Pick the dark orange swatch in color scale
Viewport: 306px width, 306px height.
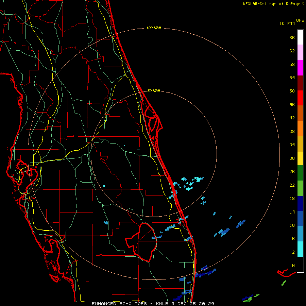coord(300,113)
